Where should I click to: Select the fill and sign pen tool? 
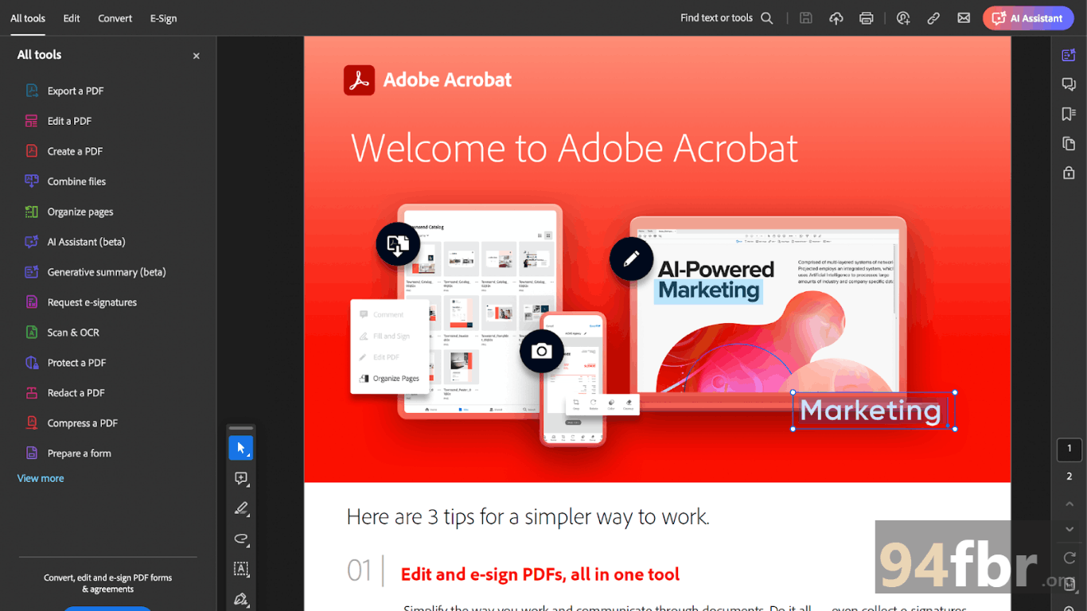pos(241,599)
